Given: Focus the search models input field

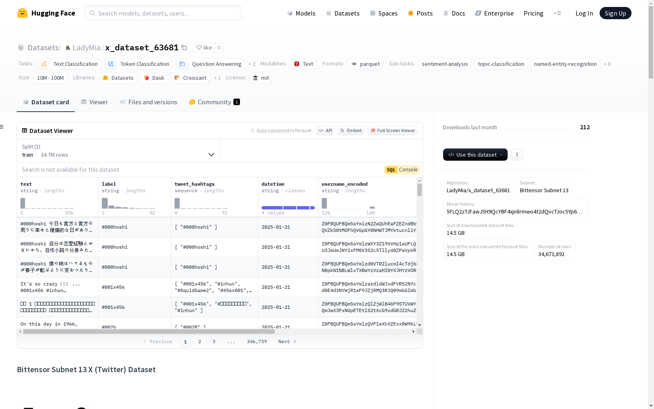Looking at the screenshot, I should point(163,13).
